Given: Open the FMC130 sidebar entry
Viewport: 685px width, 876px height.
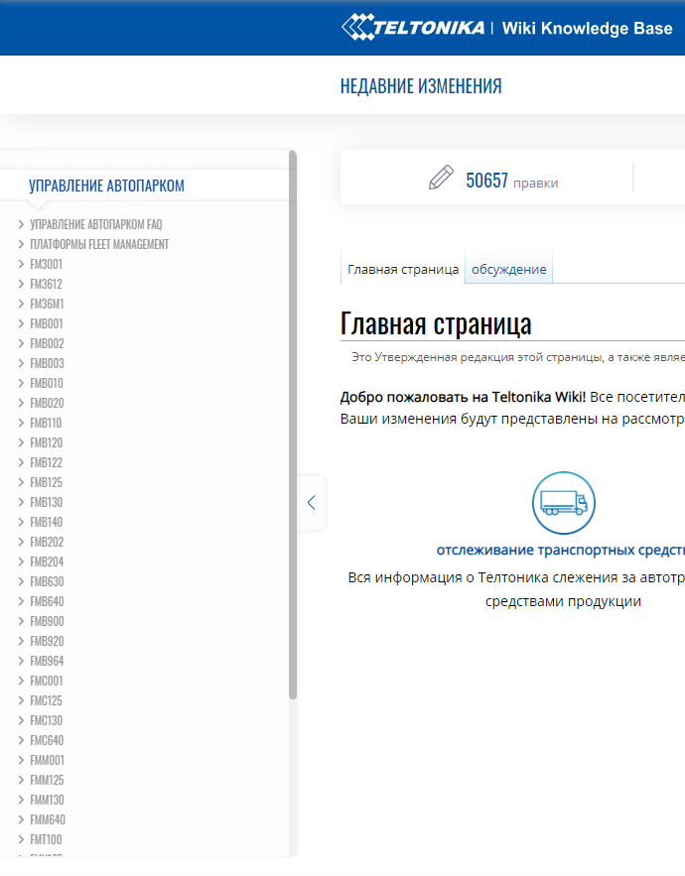Looking at the screenshot, I should click(x=47, y=720).
